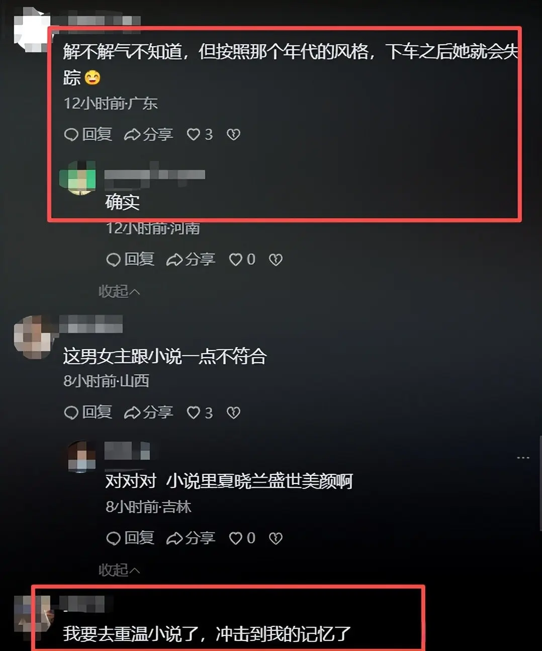
Task: Dislike the Shanxi comment broken heart
Action: tap(233, 413)
